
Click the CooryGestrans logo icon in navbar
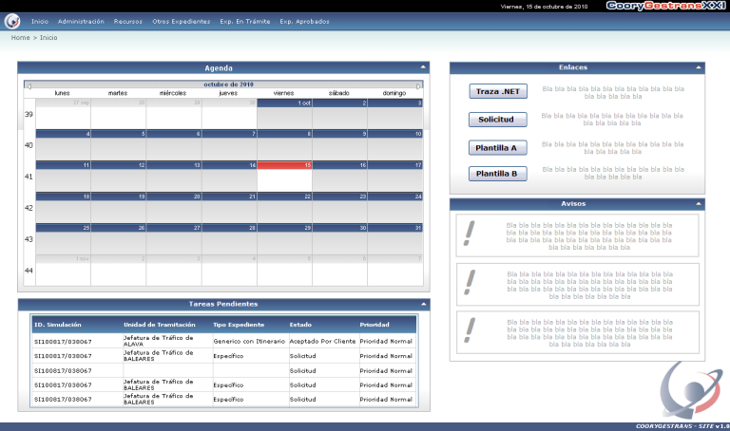12,22
